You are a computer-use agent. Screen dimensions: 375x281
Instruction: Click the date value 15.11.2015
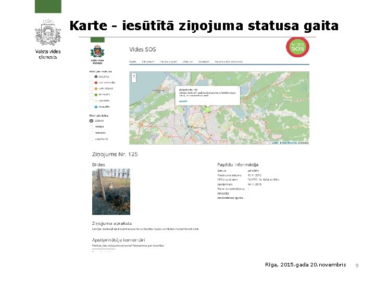tap(255, 175)
